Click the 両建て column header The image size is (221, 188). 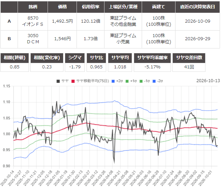[159, 7]
